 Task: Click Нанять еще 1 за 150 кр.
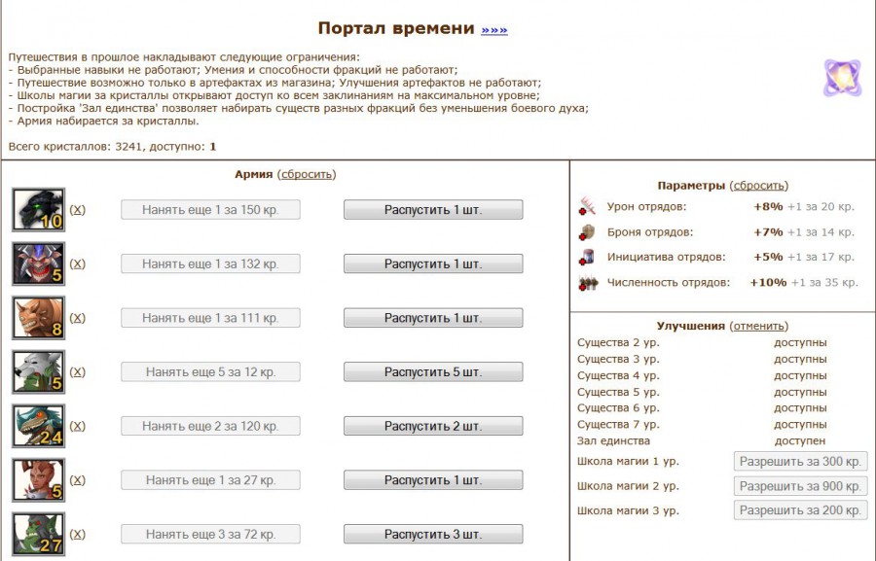click(210, 210)
